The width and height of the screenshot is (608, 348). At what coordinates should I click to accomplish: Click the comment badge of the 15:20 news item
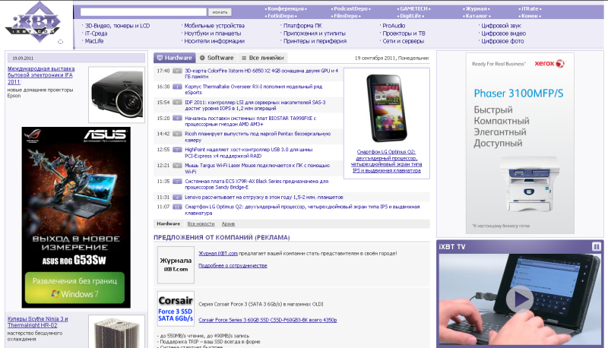(177, 119)
